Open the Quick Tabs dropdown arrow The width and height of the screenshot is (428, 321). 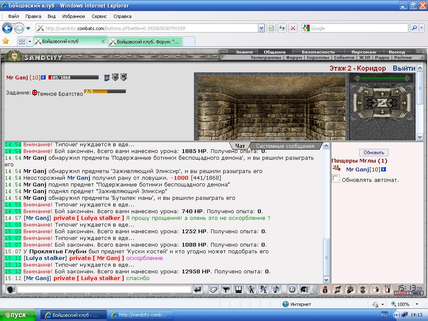[x=30, y=41]
